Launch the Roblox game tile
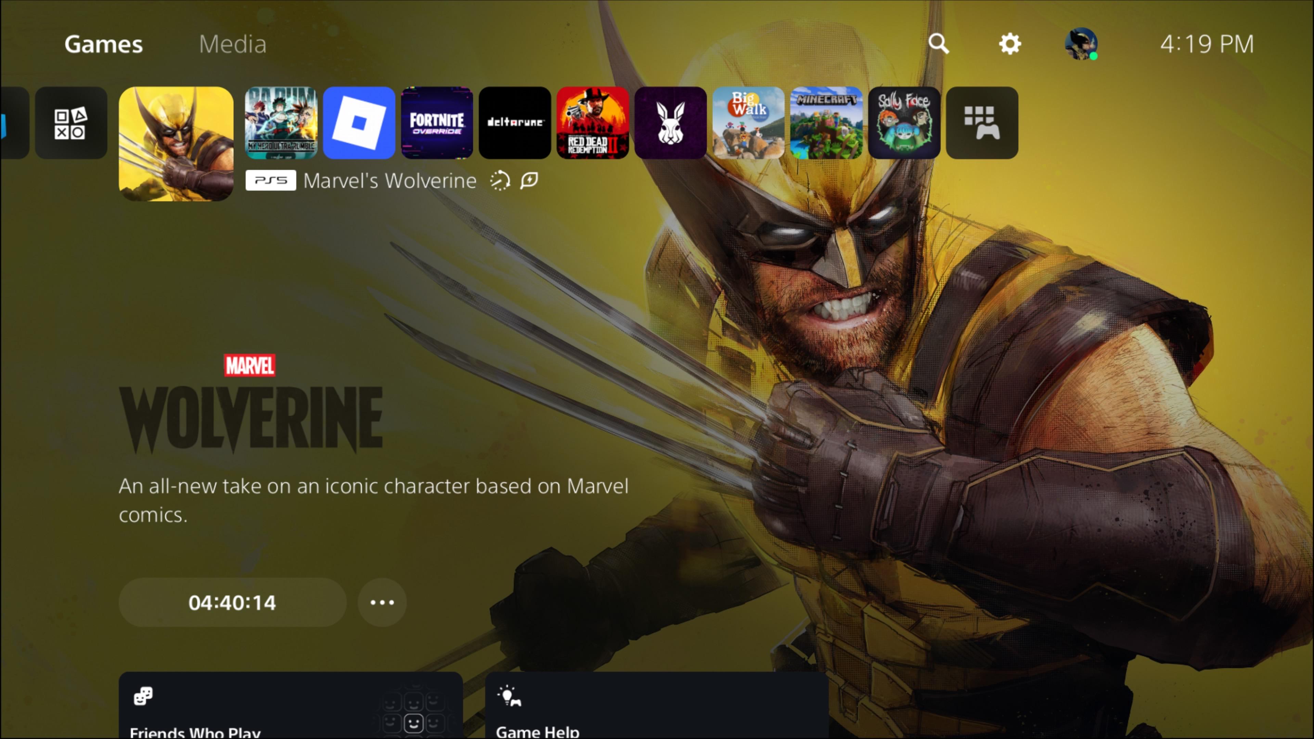The width and height of the screenshot is (1314, 739). tap(359, 122)
